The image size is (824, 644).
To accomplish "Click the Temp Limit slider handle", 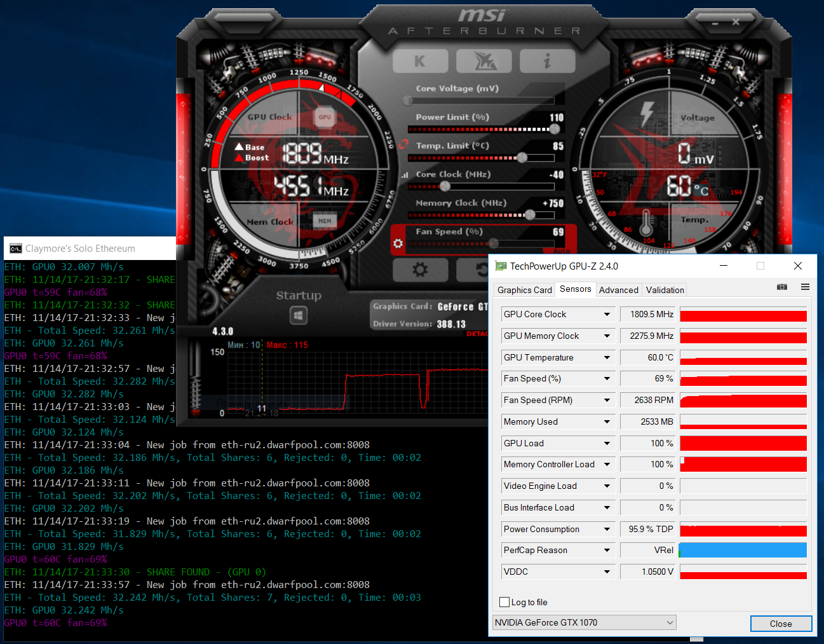I will click(522, 158).
